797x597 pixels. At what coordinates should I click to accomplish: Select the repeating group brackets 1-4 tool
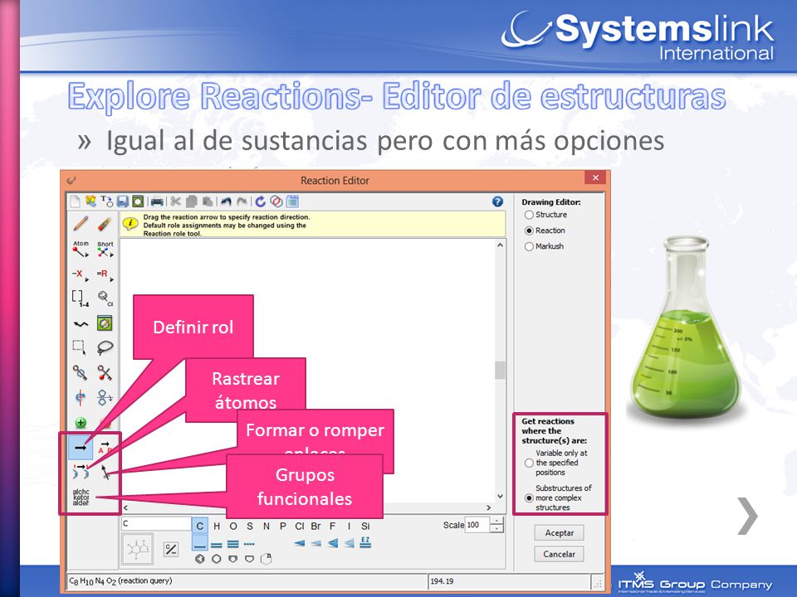pyautogui.click(x=80, y=298)
